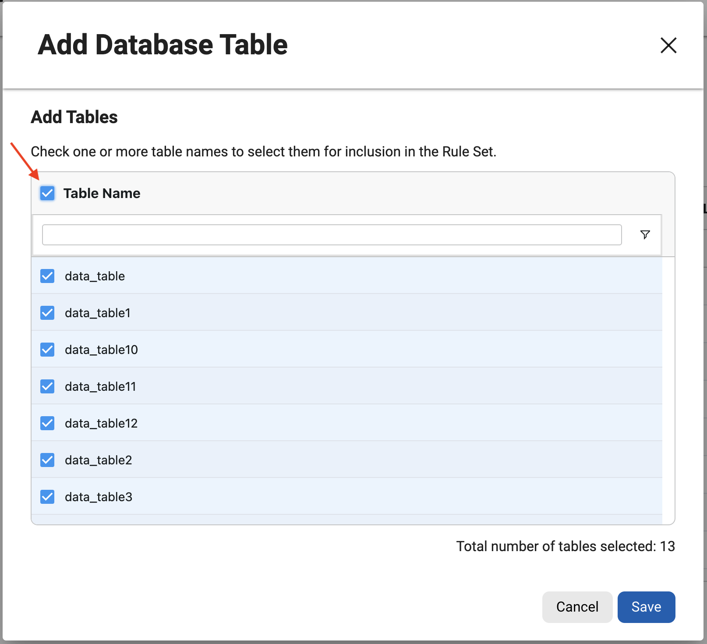Click the data_table12 row label

[101, 423]
